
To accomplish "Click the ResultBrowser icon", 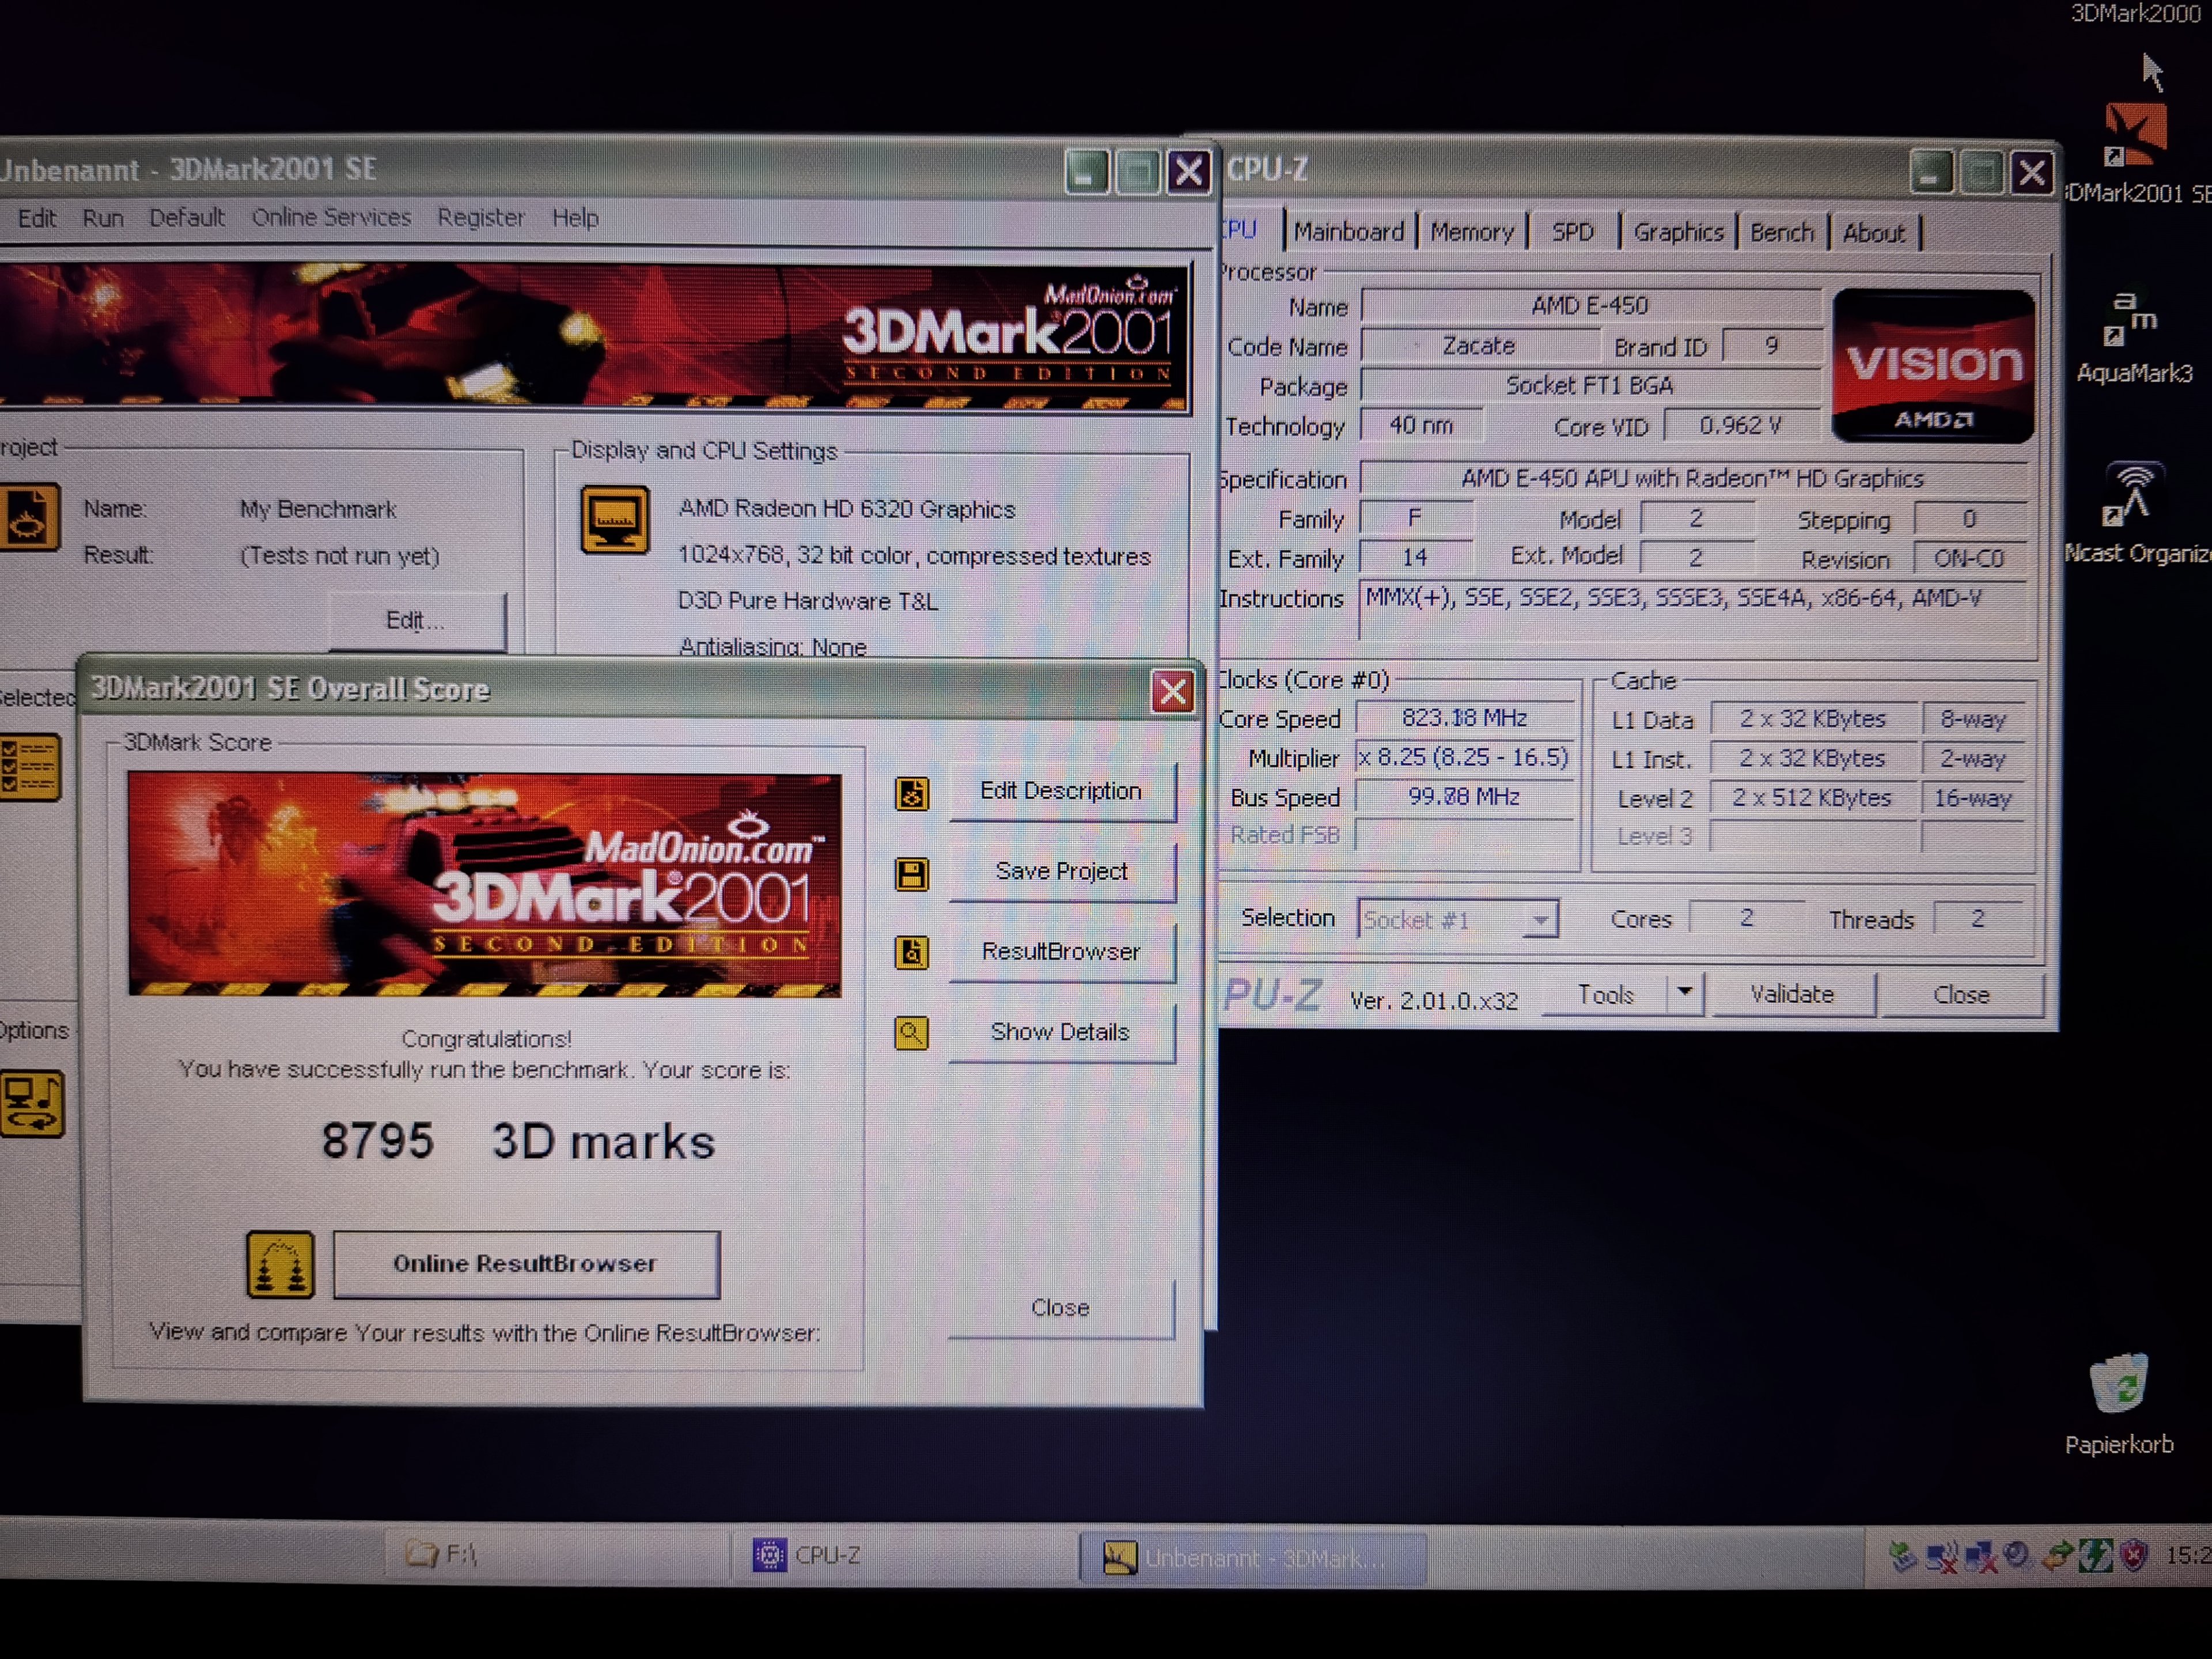I will pos(911,953).
